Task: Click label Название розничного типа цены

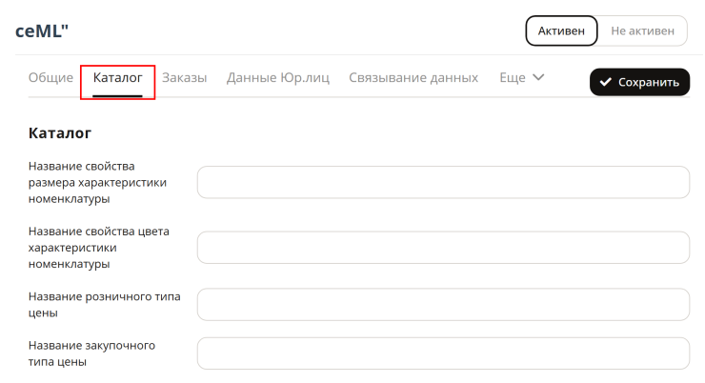Action: [104, 304]
